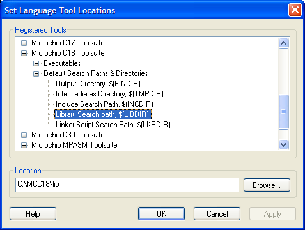Expand the Microchip MPASM Toolsuite node

[x=24, y=146]
